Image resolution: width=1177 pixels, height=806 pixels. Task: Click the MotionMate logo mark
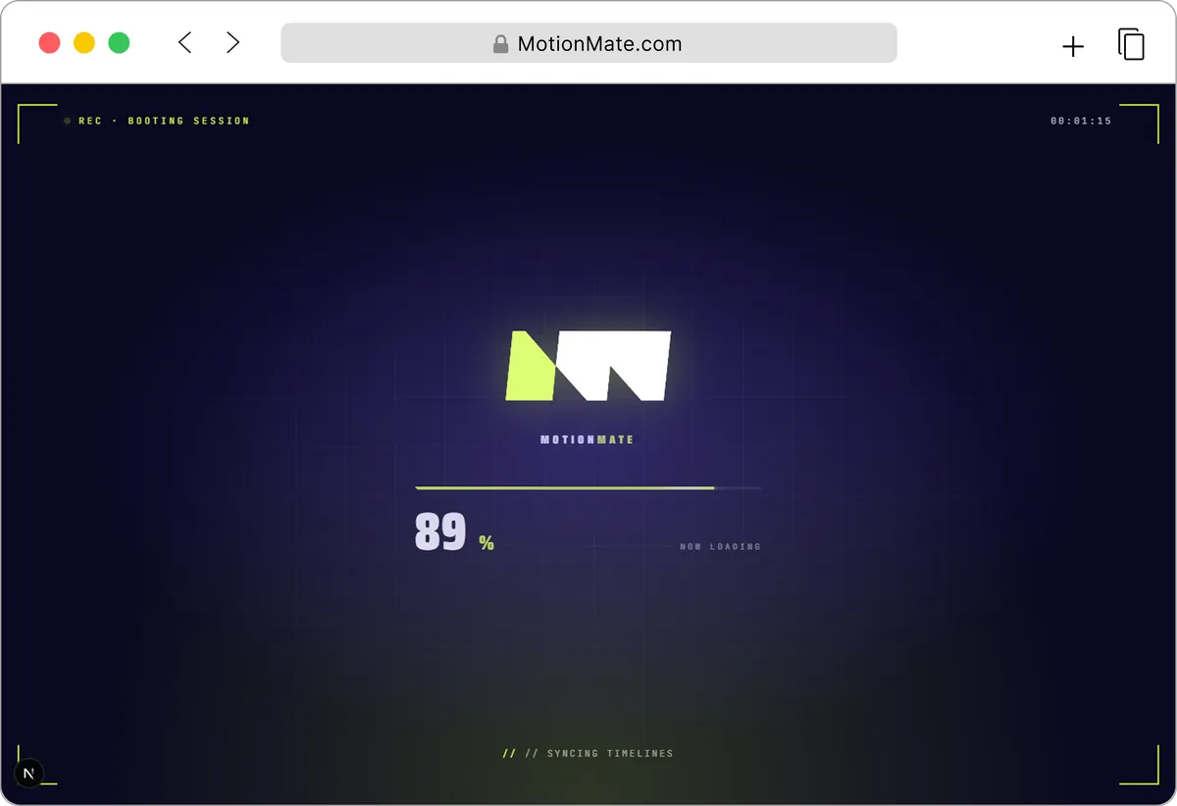point(588,366)
